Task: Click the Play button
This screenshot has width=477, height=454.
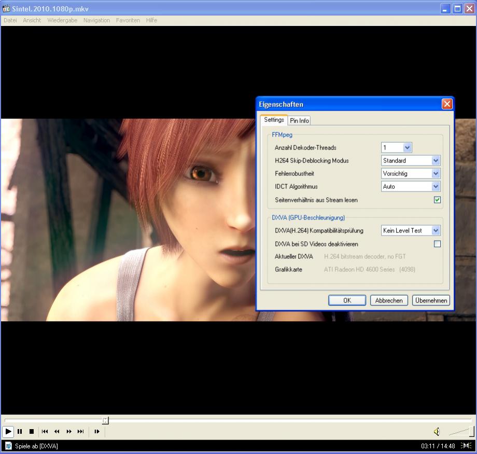Action: pos(8,432)
